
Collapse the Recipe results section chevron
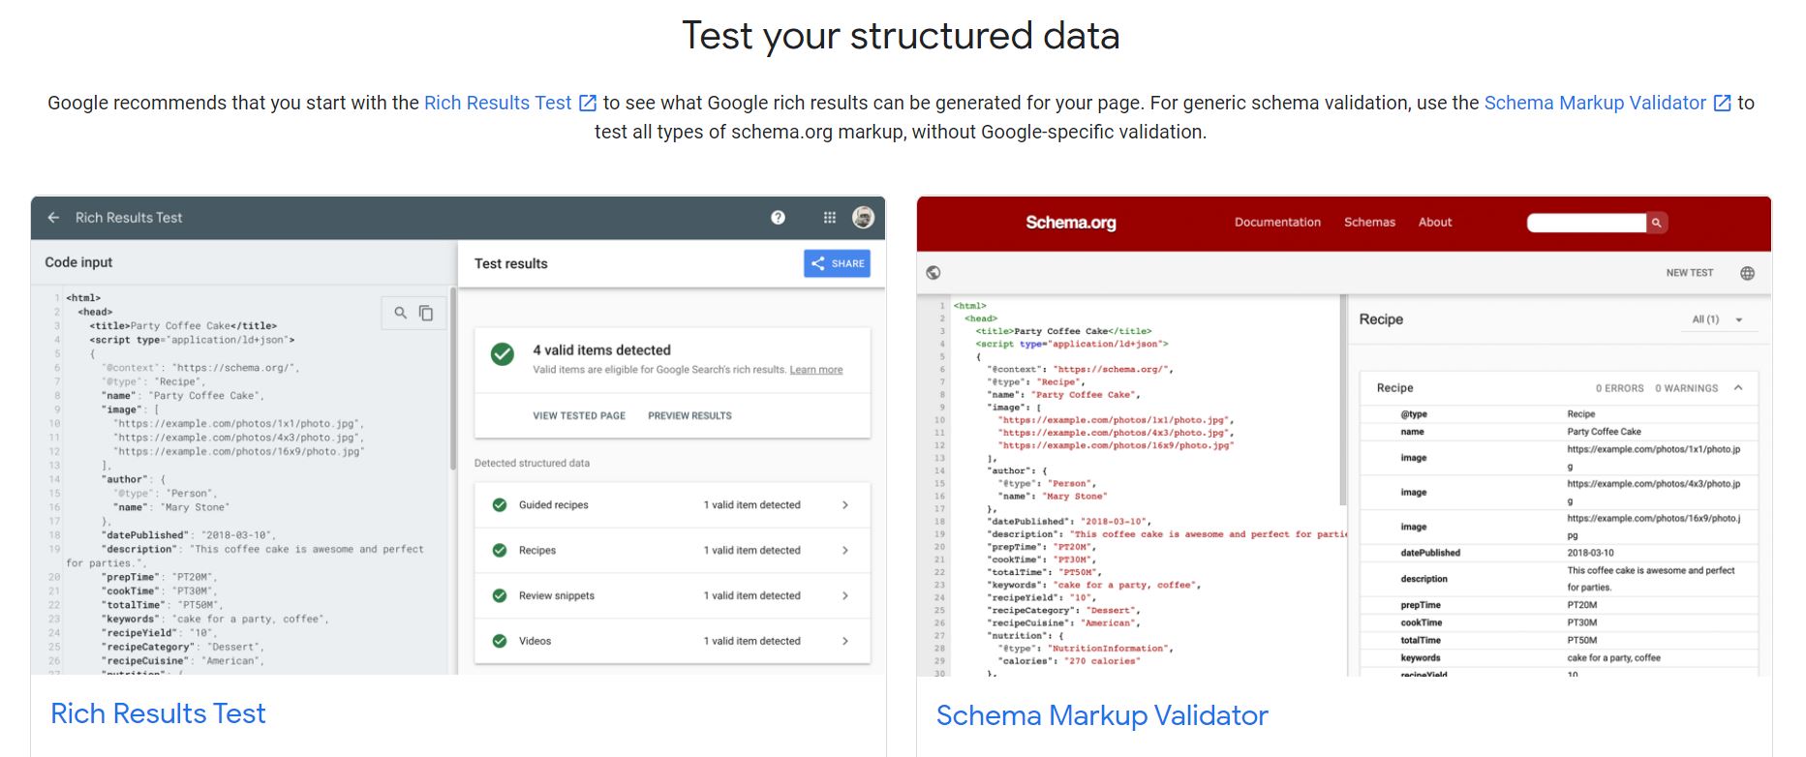[1740, 387]
